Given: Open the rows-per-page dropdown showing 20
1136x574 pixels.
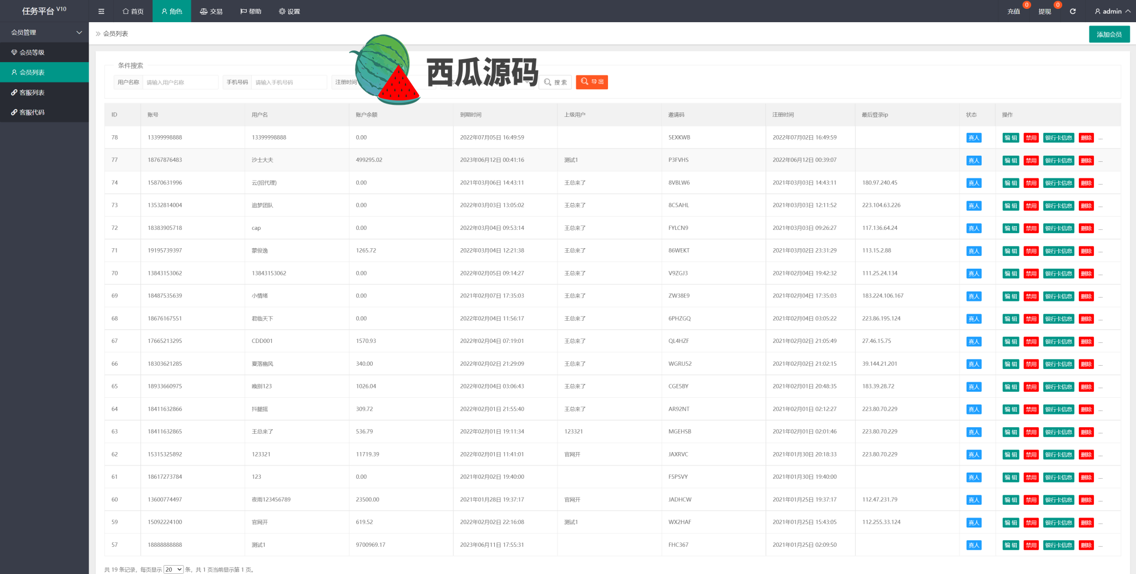Looking at the screenshot, I should [x=173, y=569].
